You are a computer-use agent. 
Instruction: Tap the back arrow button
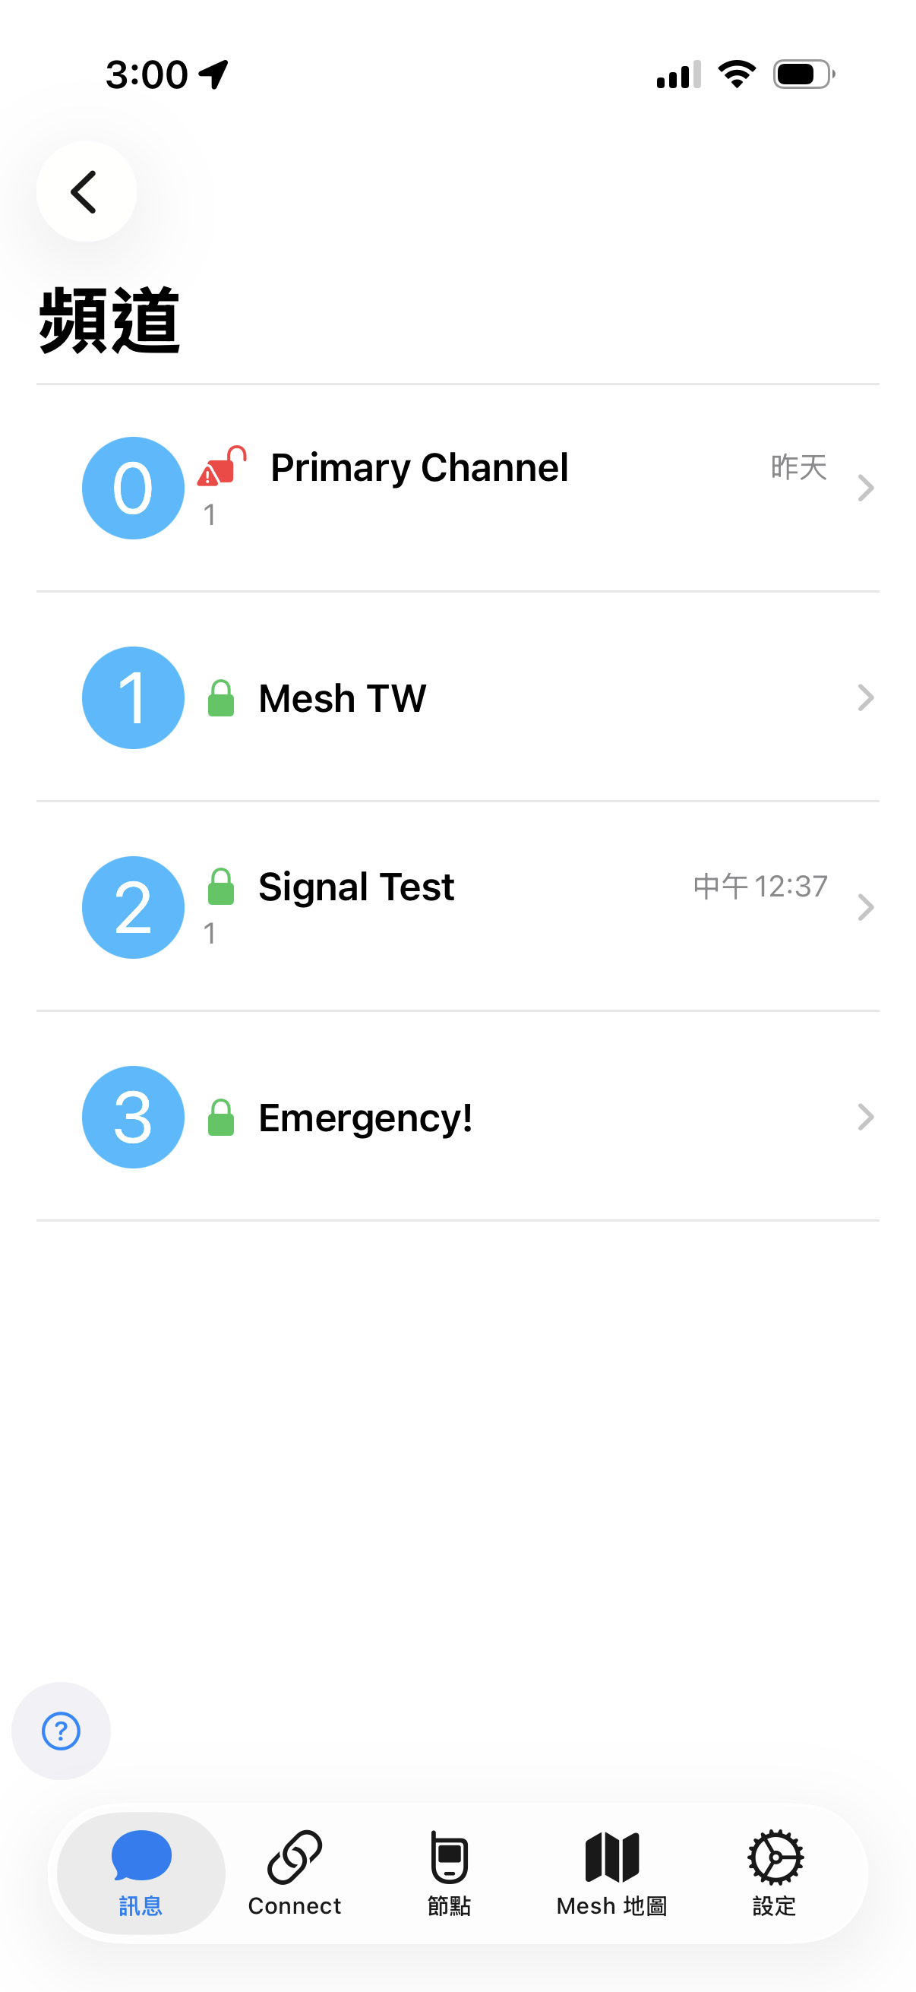pyautogui.click(x=86, y=191)
